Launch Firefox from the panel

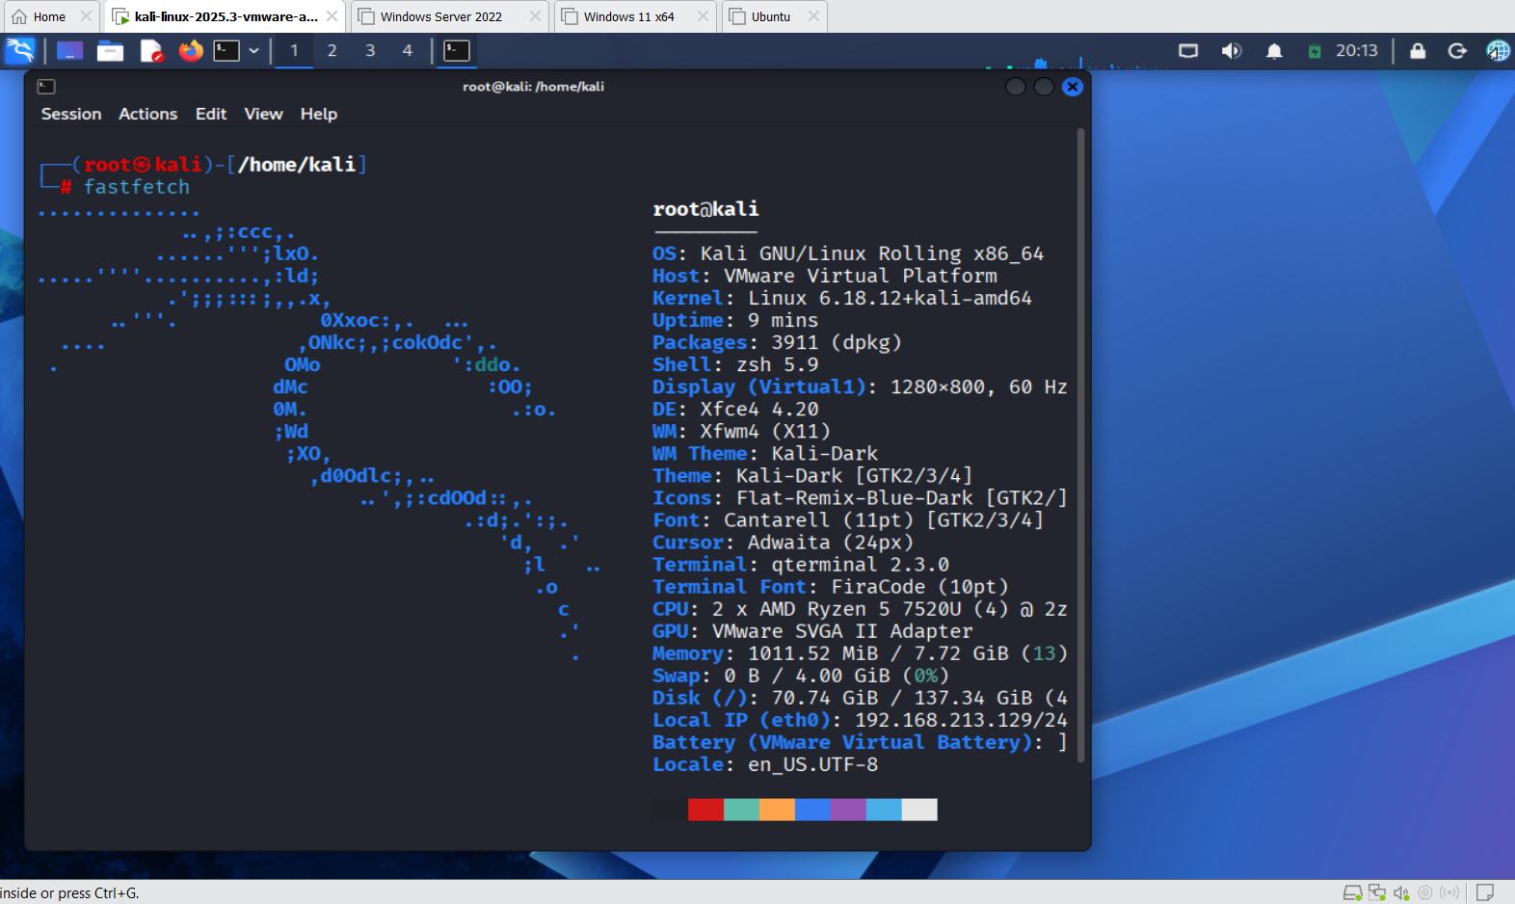click(191, 50)
